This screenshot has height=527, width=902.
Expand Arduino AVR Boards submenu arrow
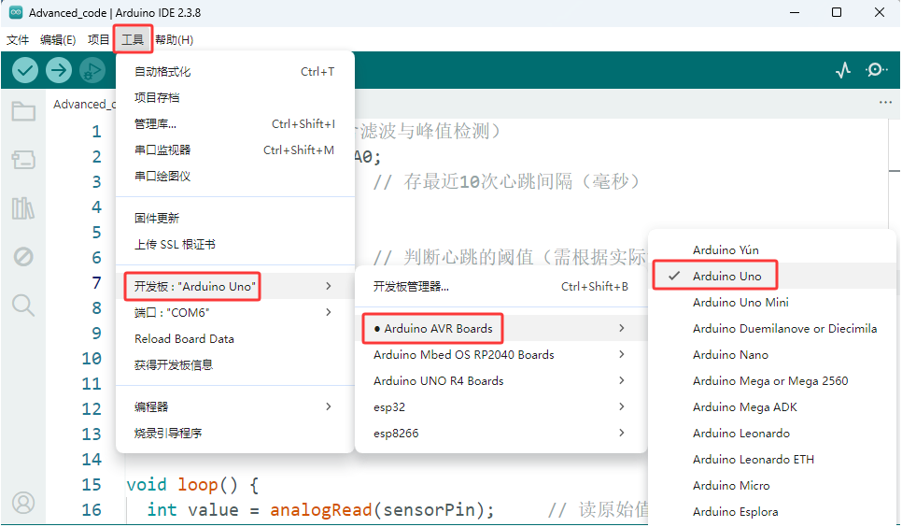[x=622, y=328]
